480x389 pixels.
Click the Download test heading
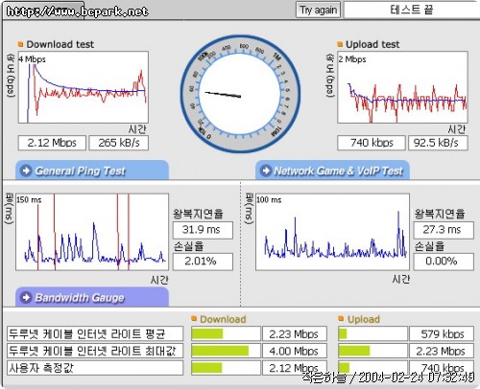click(60, 44)
